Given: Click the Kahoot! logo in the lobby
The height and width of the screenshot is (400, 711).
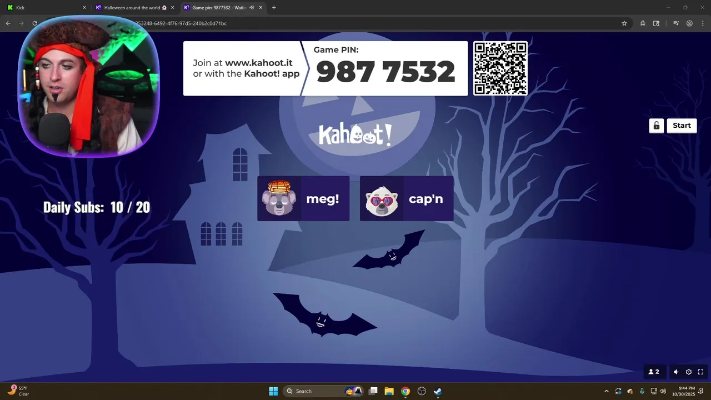Looking at the screenshot, I should click(x=355, y=135).
